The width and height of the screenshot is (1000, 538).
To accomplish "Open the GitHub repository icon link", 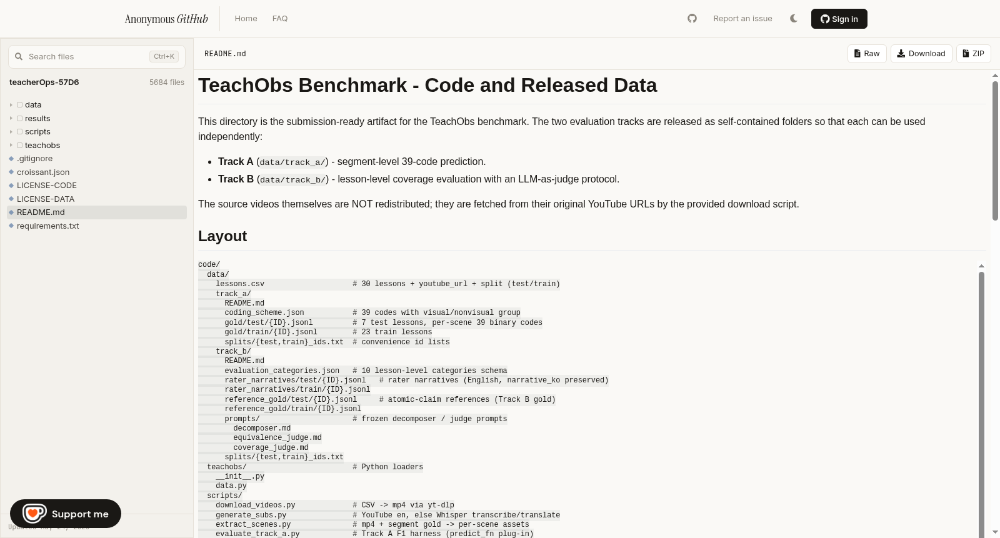I will pos(692,19).
